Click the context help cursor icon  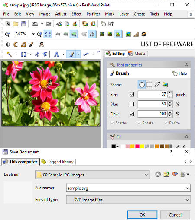click(111, 24)
